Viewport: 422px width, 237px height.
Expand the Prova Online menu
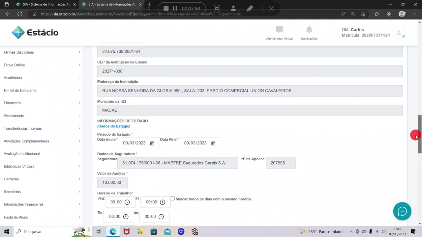(42, 65)
